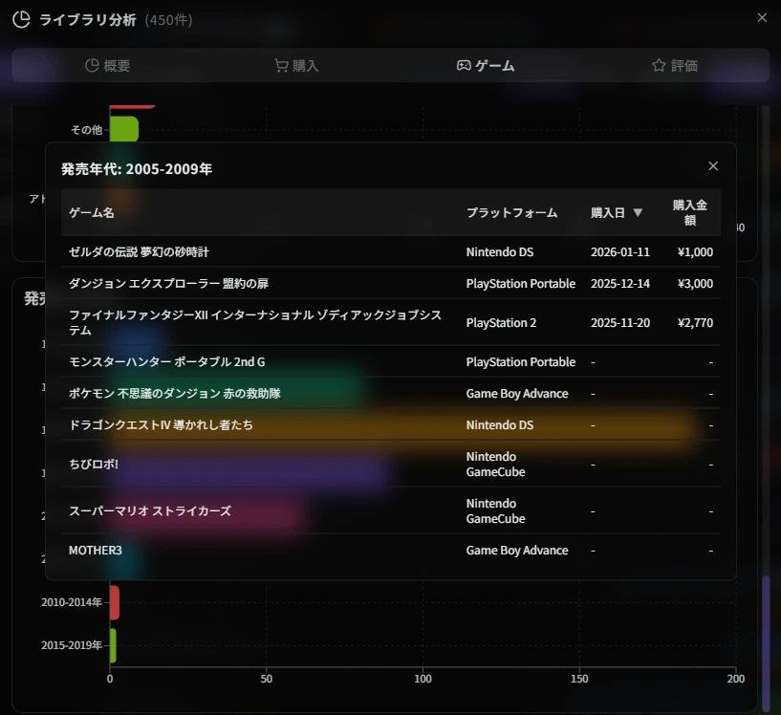
Task: Sort the table by ゲーム名 column header
Action: 91,213
